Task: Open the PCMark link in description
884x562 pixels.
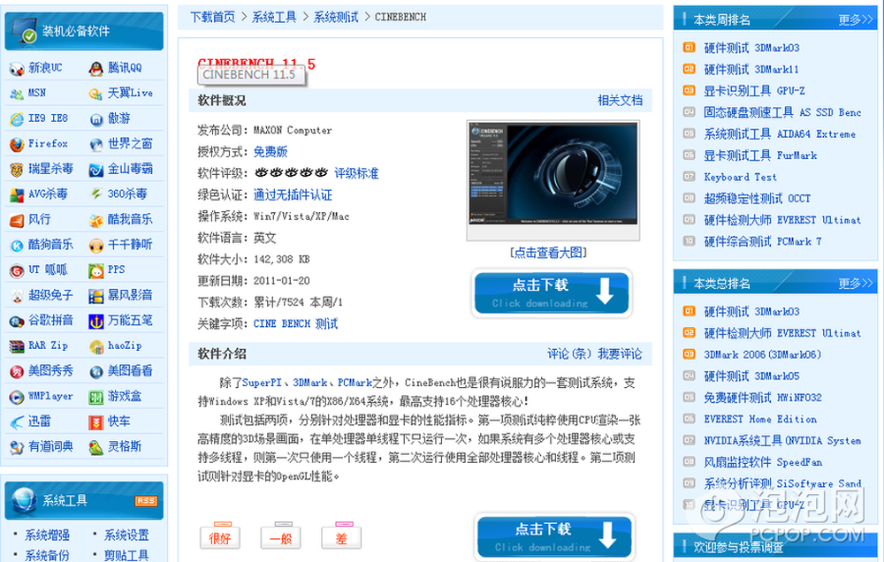Action: tap(354, 383)
